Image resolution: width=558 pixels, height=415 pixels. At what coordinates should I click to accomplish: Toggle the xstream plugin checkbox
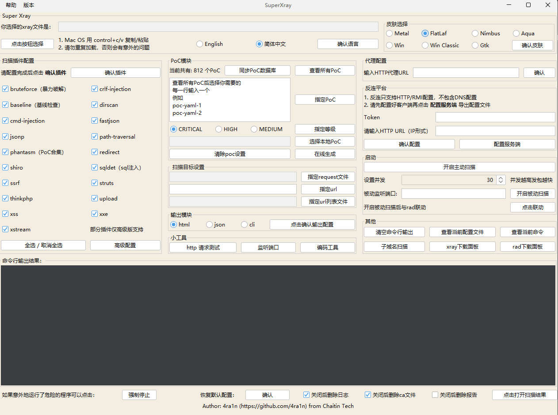5,230
